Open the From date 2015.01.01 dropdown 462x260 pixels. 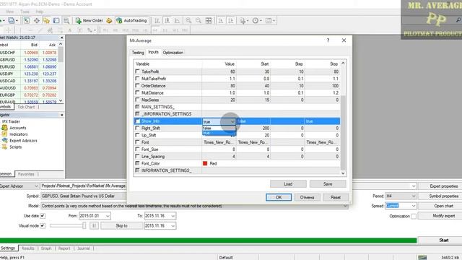tap(108, 216)
